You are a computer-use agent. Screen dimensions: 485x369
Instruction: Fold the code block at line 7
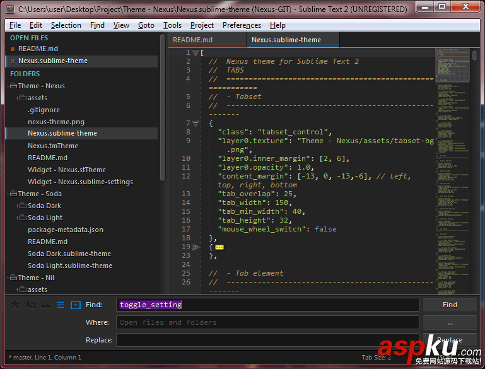tap(196, 124)
